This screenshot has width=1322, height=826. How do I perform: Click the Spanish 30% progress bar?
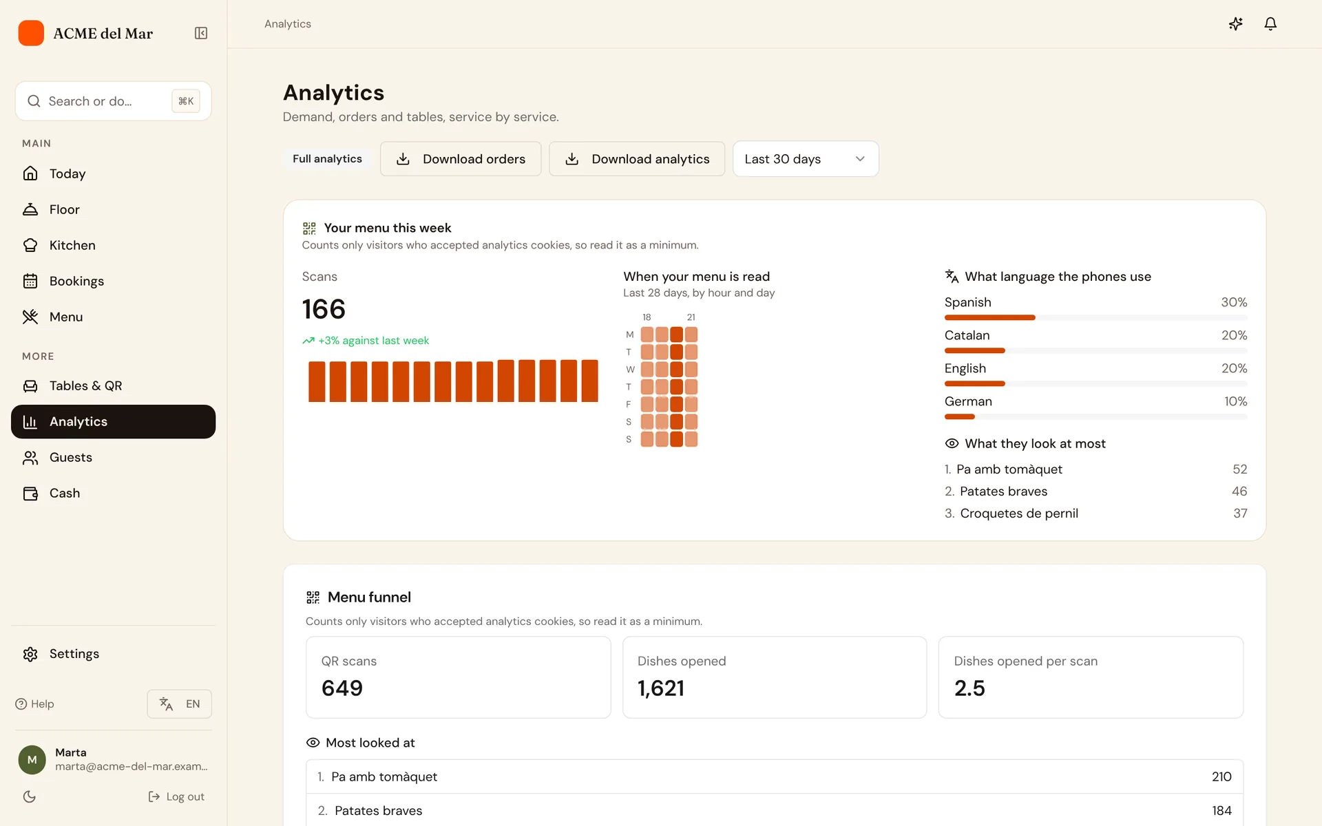pos(1095,317)
